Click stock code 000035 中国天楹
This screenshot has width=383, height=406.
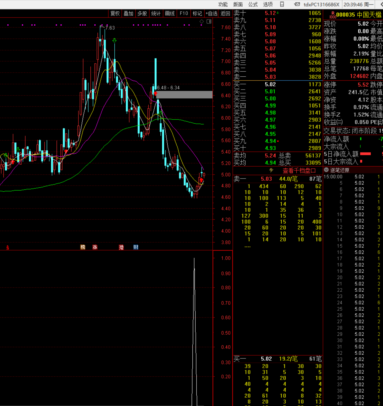359,15
